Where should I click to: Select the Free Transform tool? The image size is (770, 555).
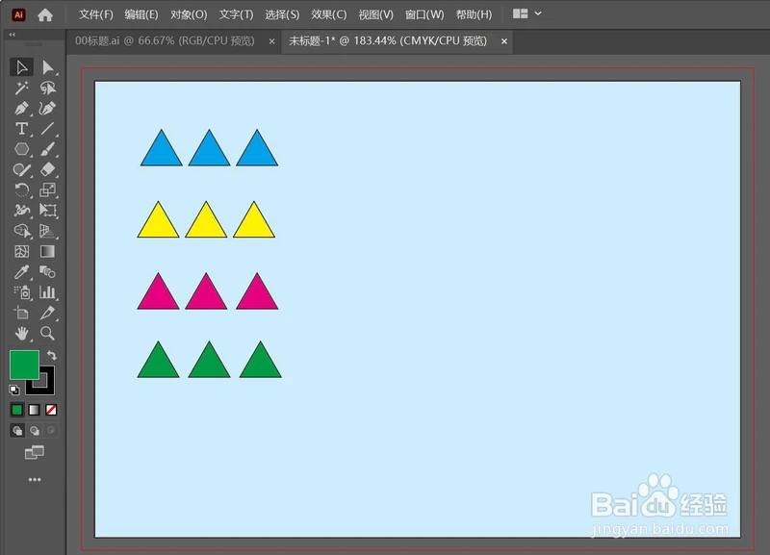click(x=47, y=211)
